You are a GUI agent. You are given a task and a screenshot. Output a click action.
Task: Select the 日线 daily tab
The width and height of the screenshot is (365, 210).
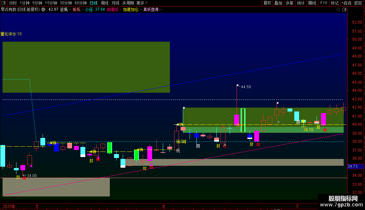click(94, 3)
